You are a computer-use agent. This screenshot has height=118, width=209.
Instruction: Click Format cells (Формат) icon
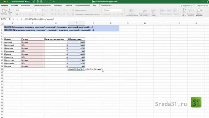175,10
